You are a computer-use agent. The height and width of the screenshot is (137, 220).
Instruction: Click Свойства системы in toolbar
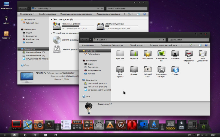(47, 14)
